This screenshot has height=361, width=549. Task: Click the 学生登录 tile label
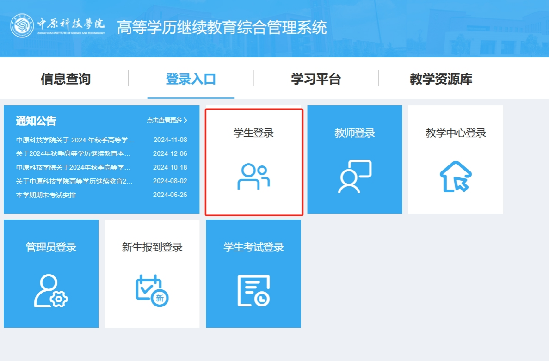(253, 133)
